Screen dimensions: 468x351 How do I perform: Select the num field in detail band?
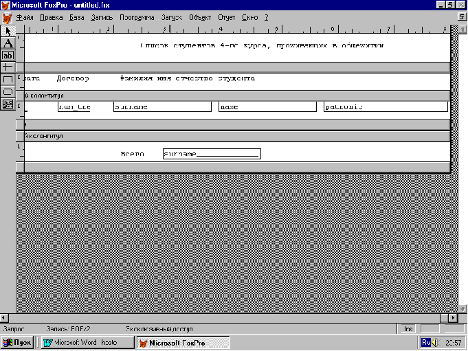point(74,106)
